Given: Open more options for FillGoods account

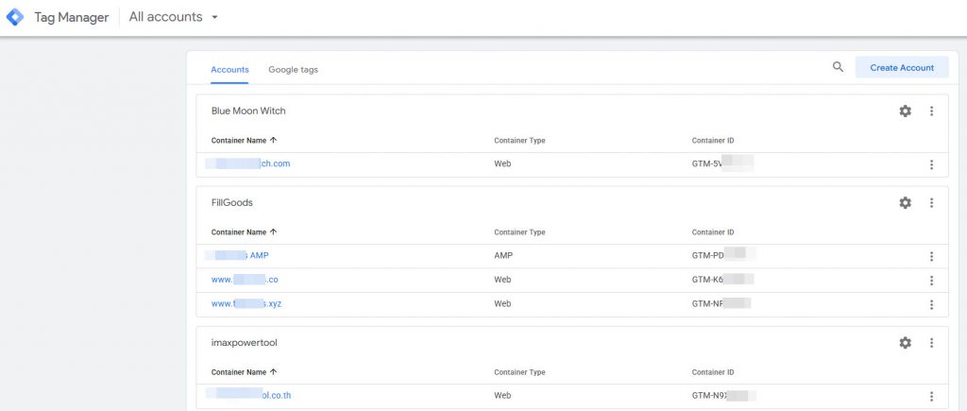Looking at the screenshot, I should click(931, 202).
